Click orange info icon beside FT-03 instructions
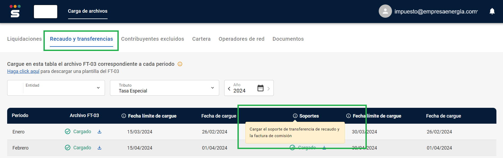503x158 pixels. coord(180,64)
